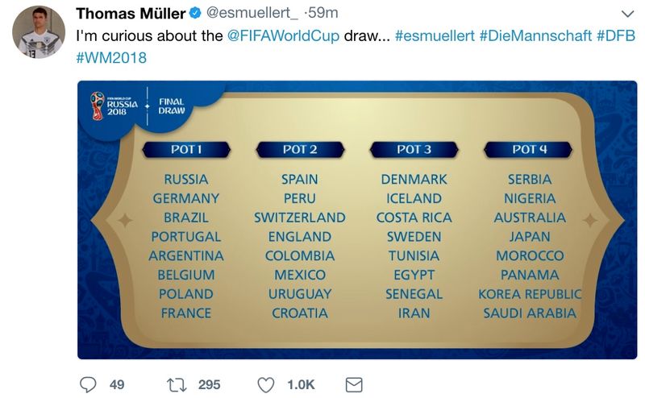This screenshot has width=645, height=398.
Task: Like the tweet with the heart icon
Action: pos(266,385)
